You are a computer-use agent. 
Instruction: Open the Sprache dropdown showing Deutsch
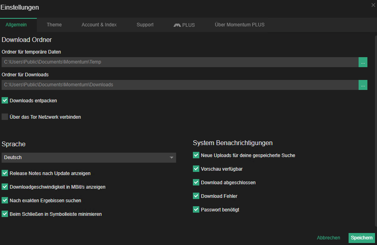click(x=89, y=157)
